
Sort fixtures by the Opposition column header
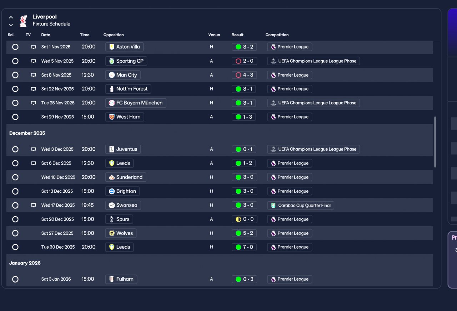(114, 35)
